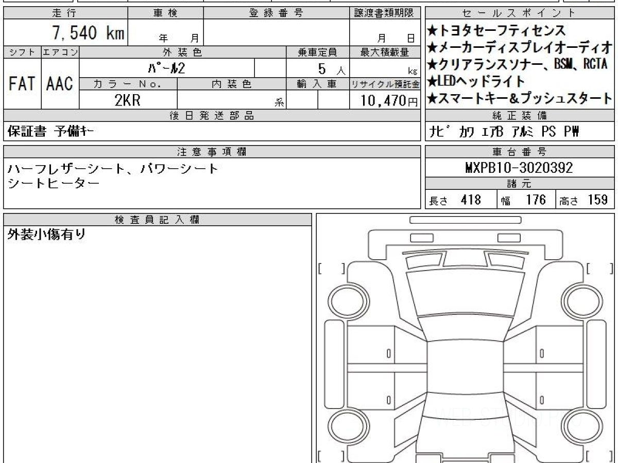Click the スマートキー&プッシュスタート line
Screen dimensions: 618x463
click(521, 97)
